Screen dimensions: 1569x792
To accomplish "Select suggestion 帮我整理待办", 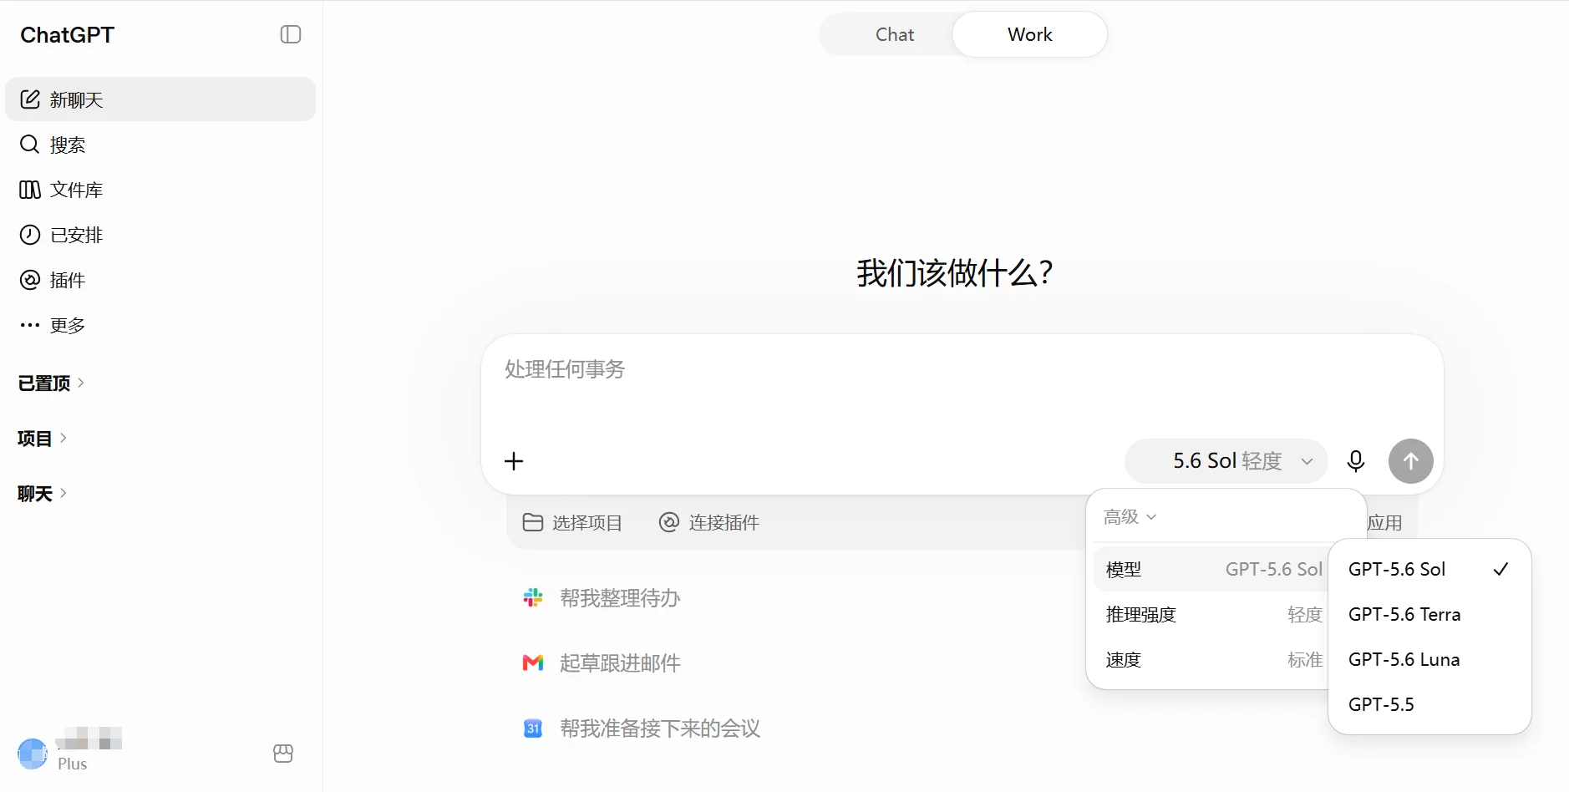I will click(x=602, y=597).
